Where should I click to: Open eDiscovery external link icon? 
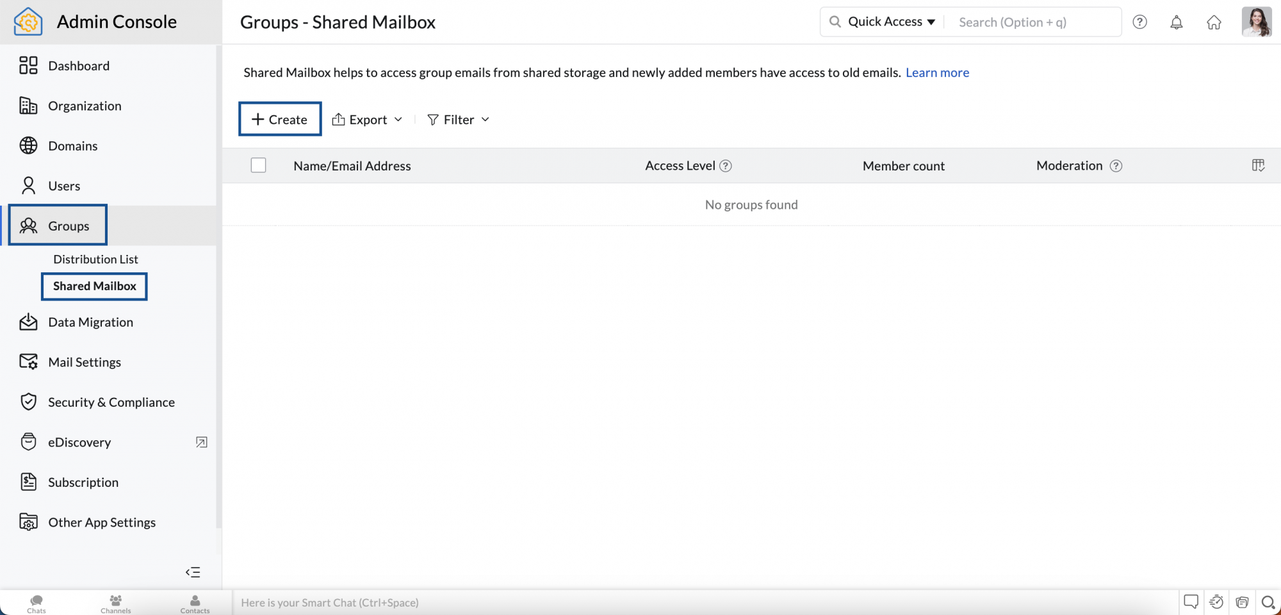point(201,442)
